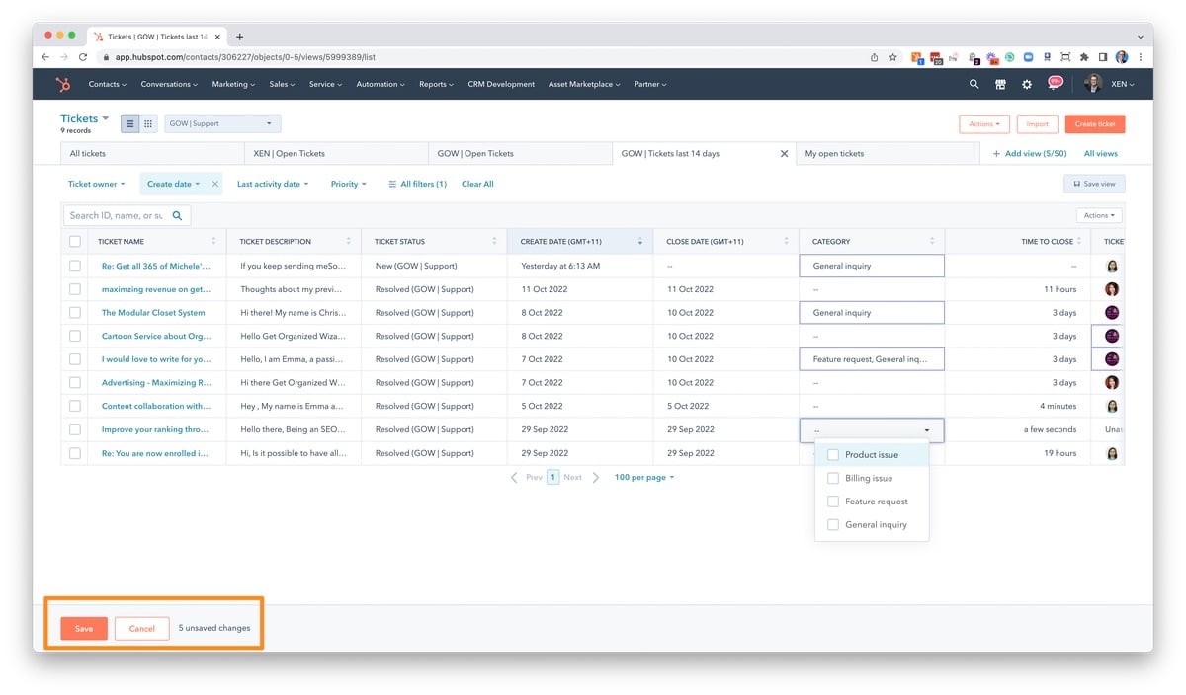Click the Save button for unsaved changes
The image size is (1186, 695).
(x=82, y=627)
